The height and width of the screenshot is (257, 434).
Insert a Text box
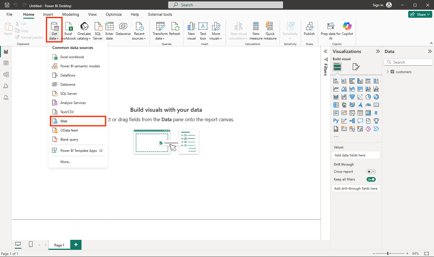203,31
